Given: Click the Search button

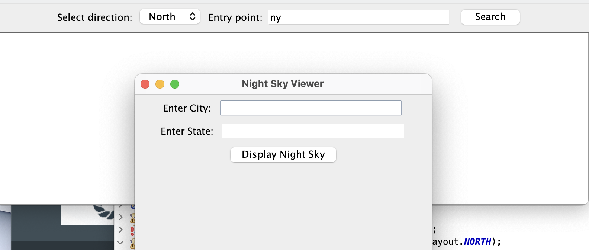Looking at the screenshot, I should (x=490, y=17).
